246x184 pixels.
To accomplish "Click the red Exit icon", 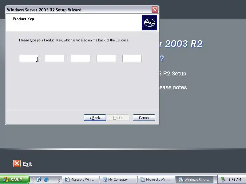I will [17, 163].
